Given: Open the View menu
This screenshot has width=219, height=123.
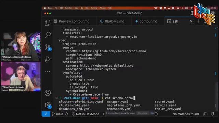Looking at the screenshot, I should click(x=76, y=8).
